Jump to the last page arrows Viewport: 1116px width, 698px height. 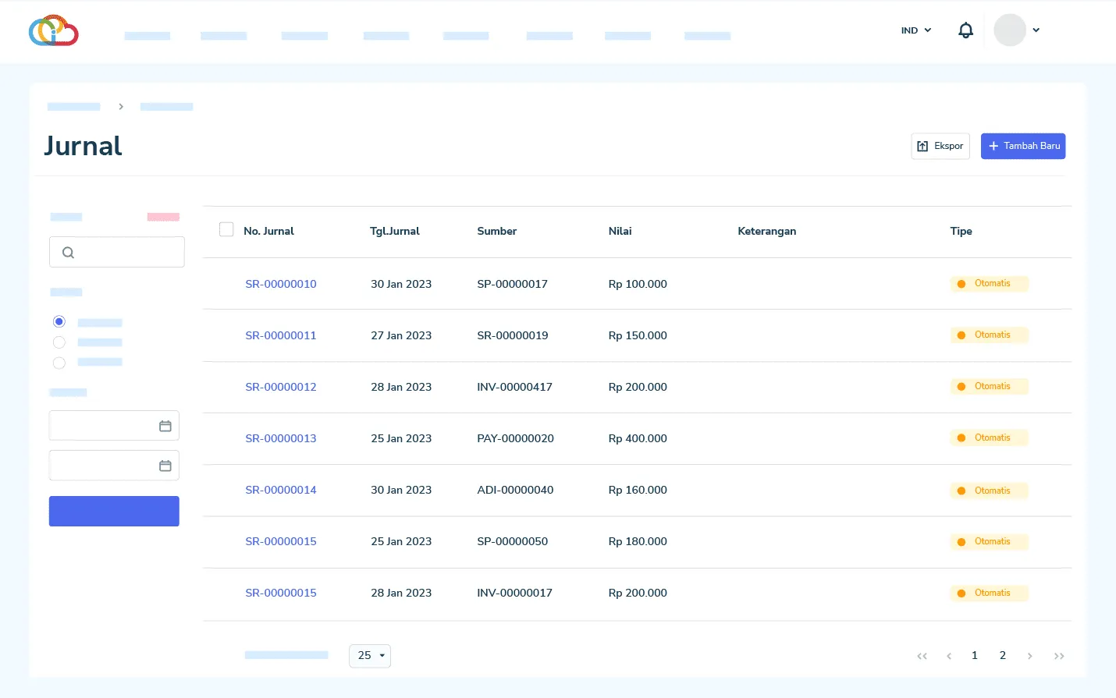point(1059,656)
